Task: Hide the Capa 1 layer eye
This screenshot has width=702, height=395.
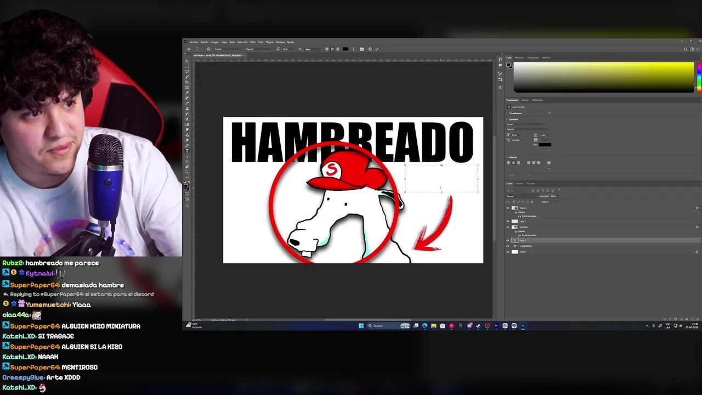Action: 508,222
